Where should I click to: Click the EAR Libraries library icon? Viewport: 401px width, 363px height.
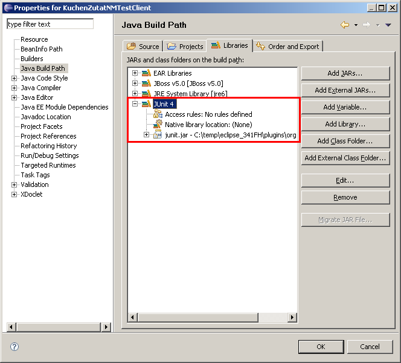tap(146, 73)
